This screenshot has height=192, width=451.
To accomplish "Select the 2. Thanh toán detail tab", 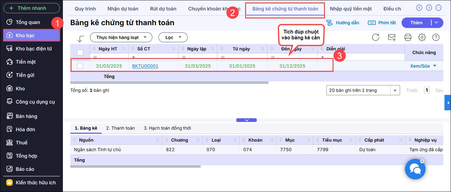I will pos(121,128).
